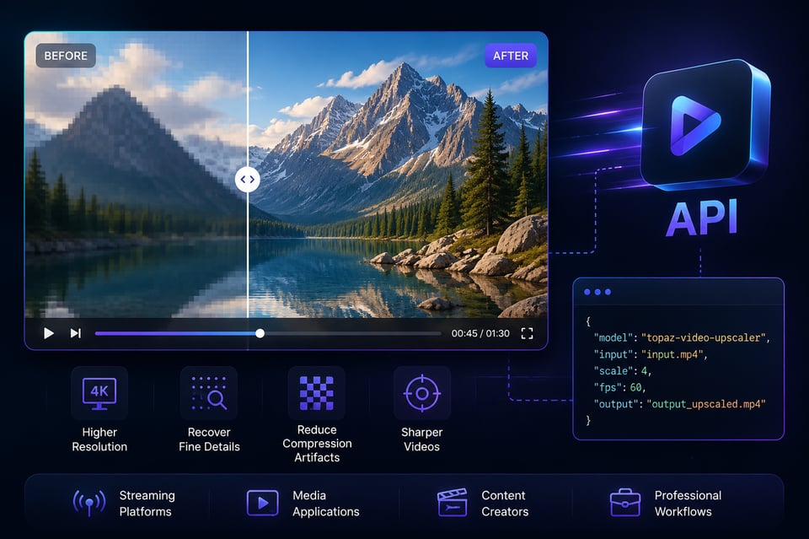The width and height of the screenshot is (809, 539).
Task: Click the Reduce Compression Artifacts label
Action: click(x=317, y=444)
